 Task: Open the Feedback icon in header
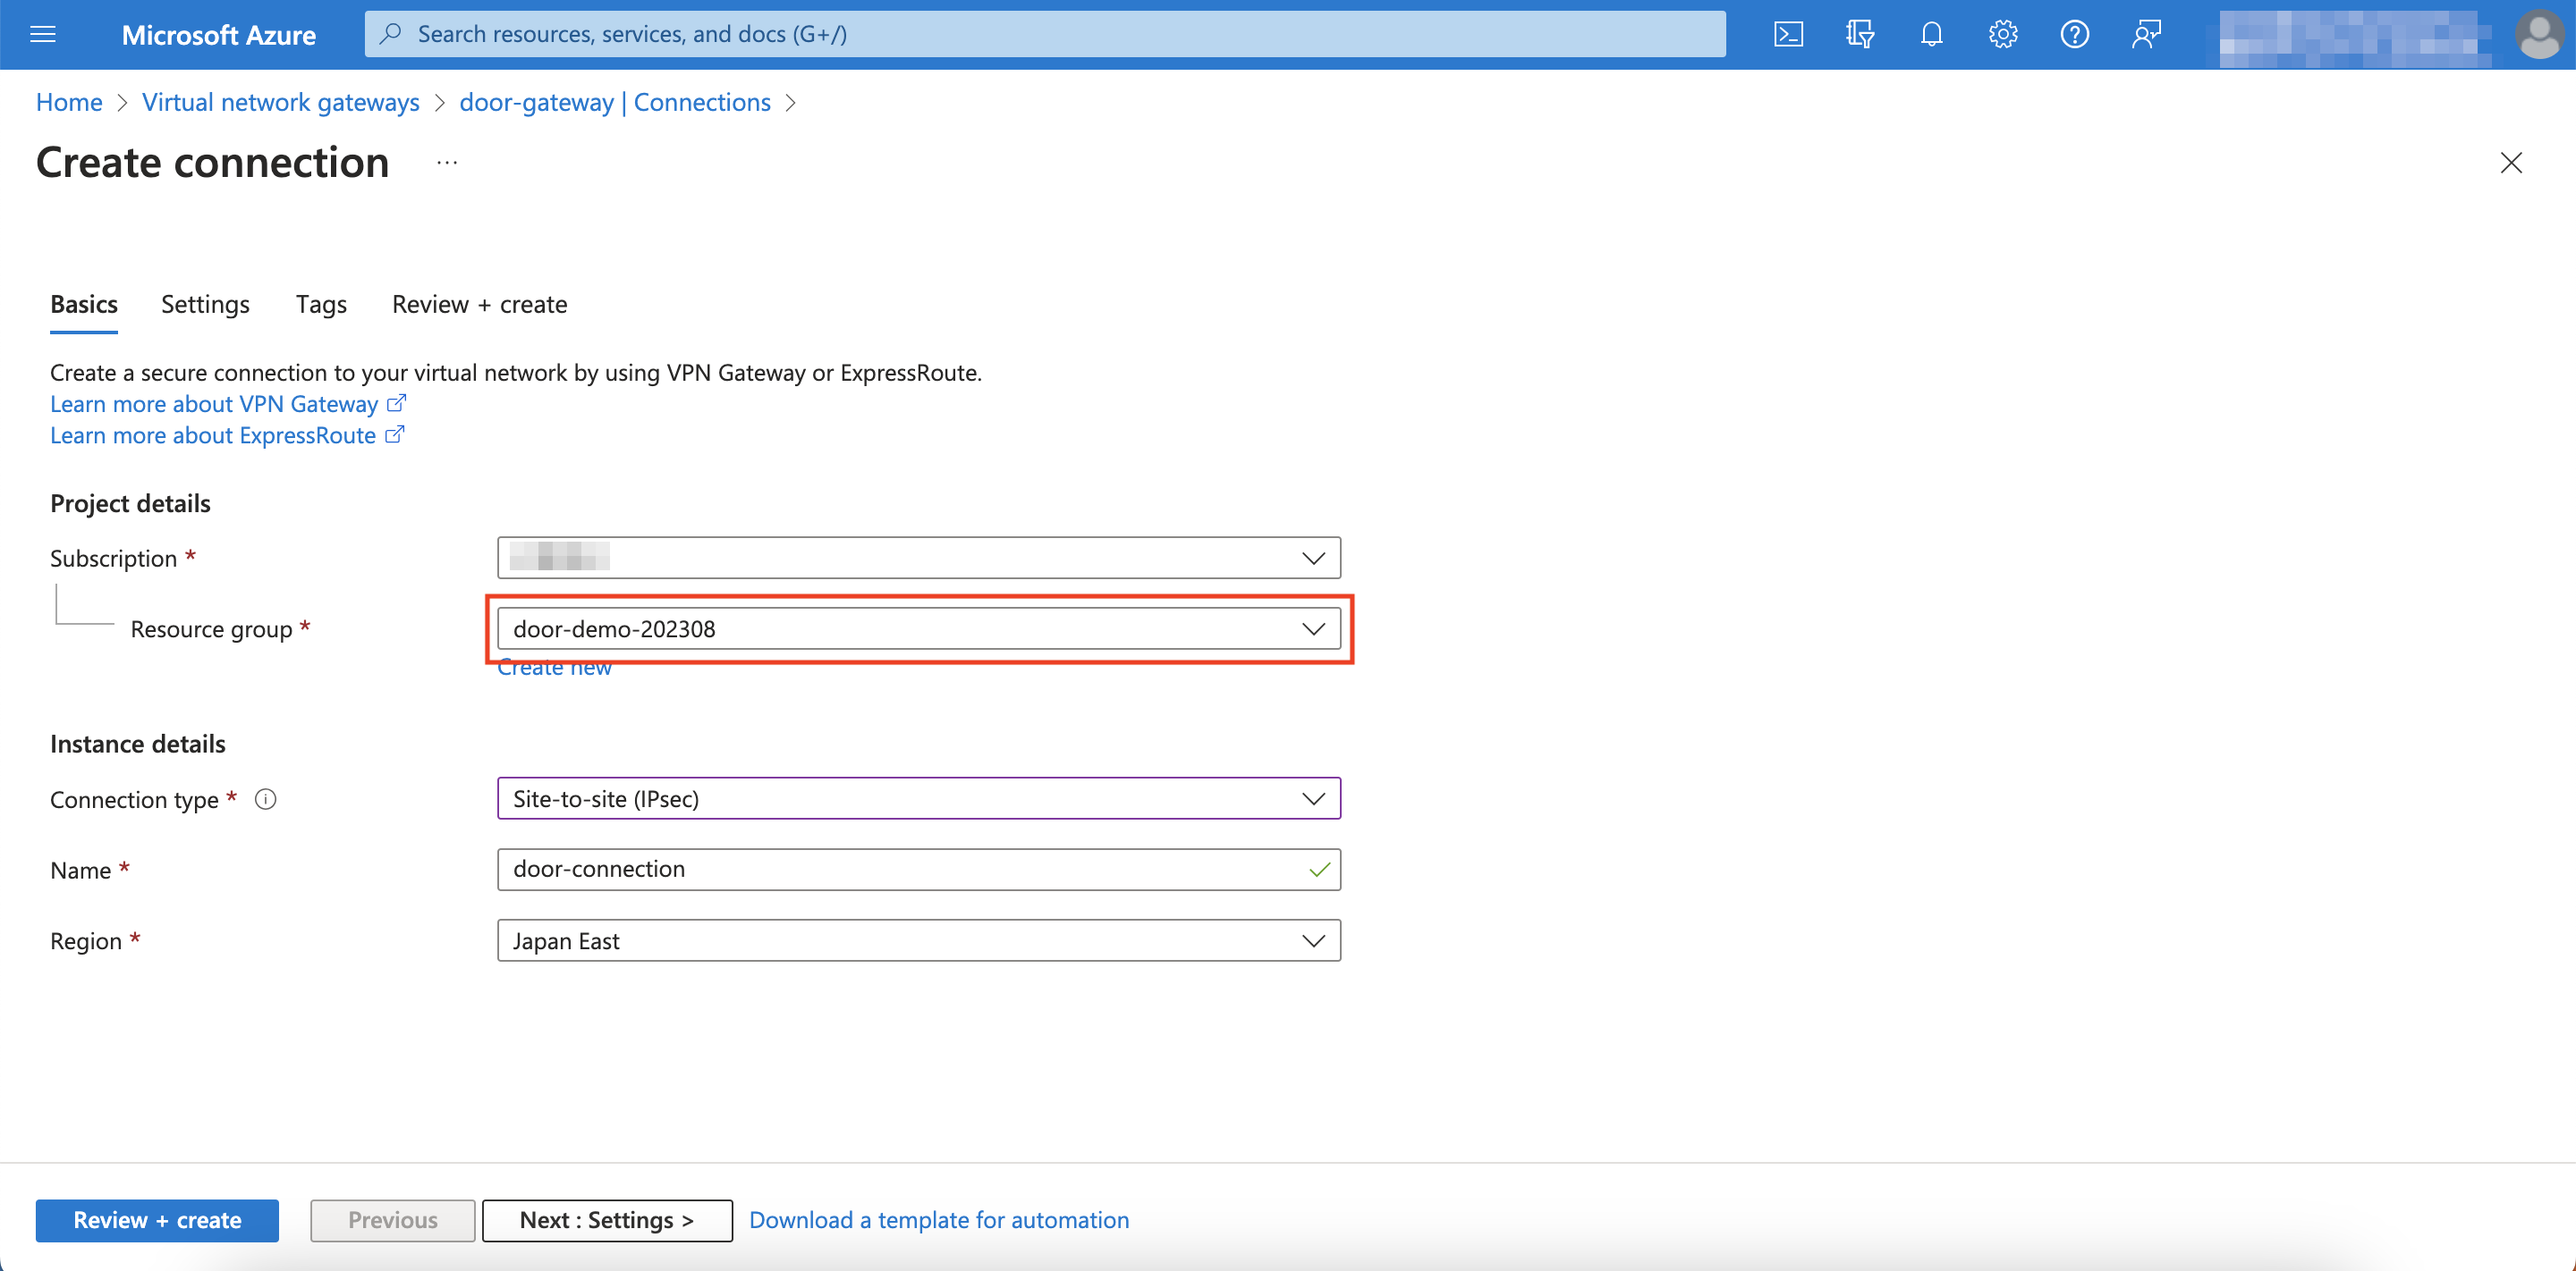tap(2146, 35)
